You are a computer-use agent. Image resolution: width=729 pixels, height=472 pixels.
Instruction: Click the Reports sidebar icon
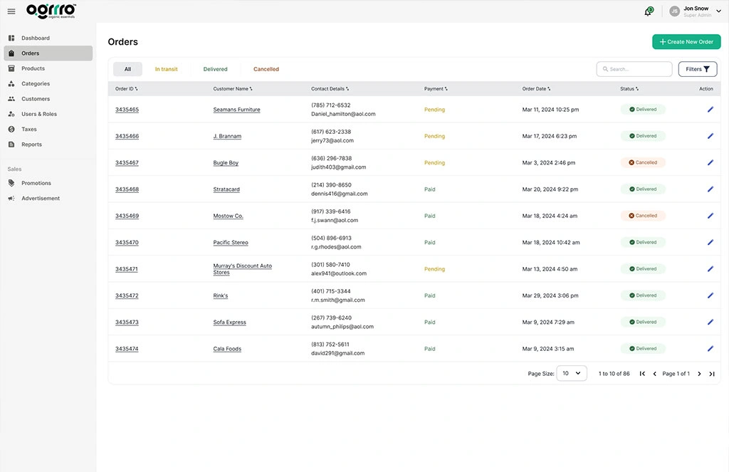tap(11, 144)
